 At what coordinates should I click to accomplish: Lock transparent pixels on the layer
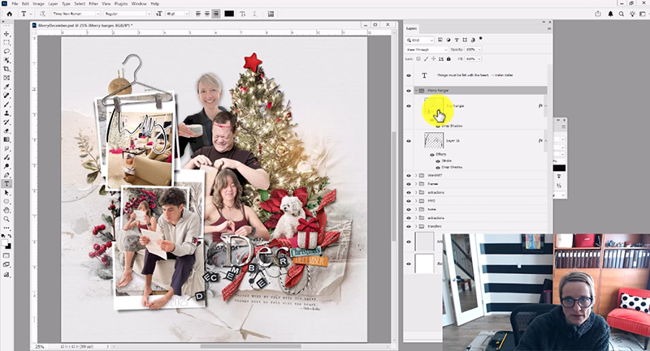pos(418,58)
